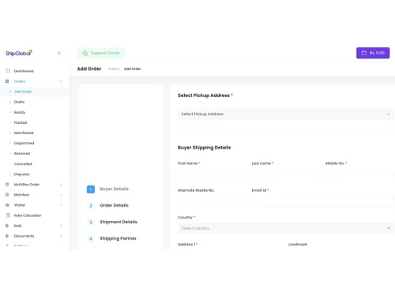Click the wallet icon in the balance button
The width and height of the screenshot is (395, 296).
(x=364, y=53)
